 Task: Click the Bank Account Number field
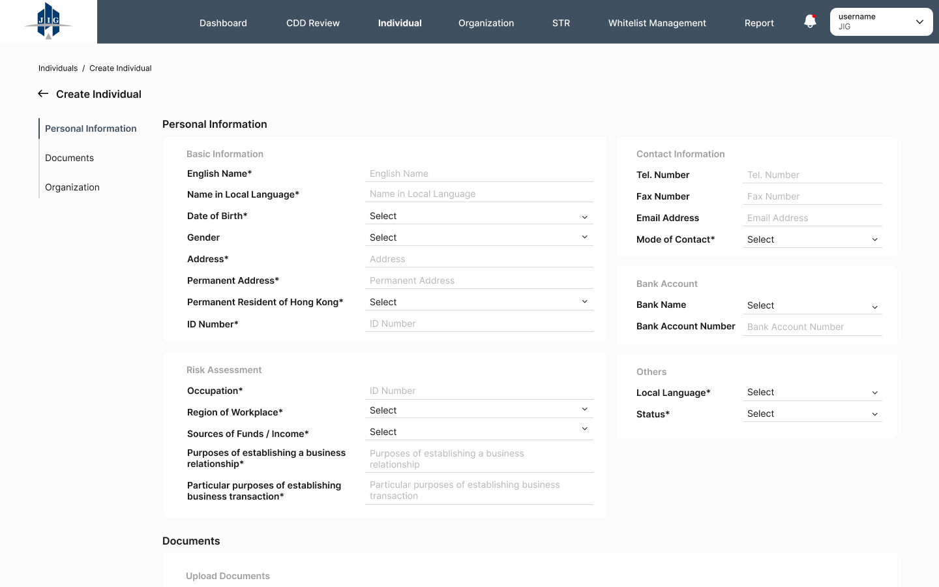812,327
